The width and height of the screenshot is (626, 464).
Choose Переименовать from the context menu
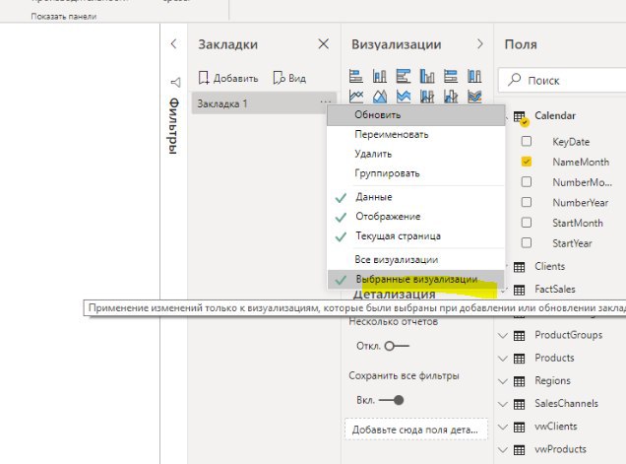click(x=416, y=135)
